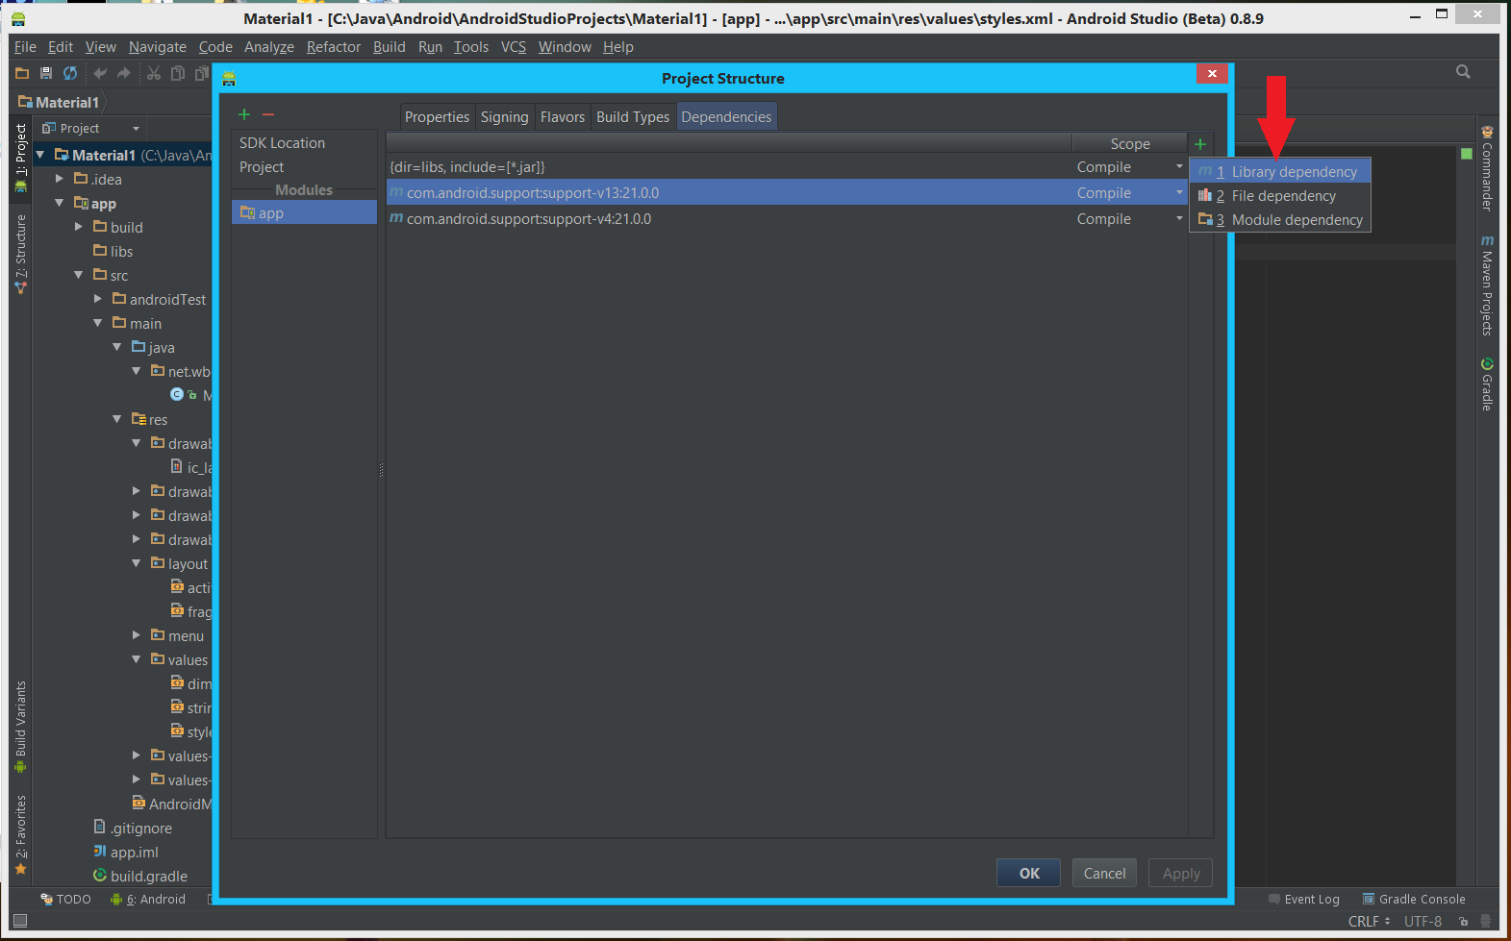
Task: Click the Redo arrow icon
Action: [x=123, y=73]
